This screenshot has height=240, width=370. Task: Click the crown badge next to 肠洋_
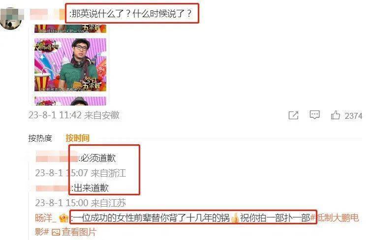coord(63,218)
